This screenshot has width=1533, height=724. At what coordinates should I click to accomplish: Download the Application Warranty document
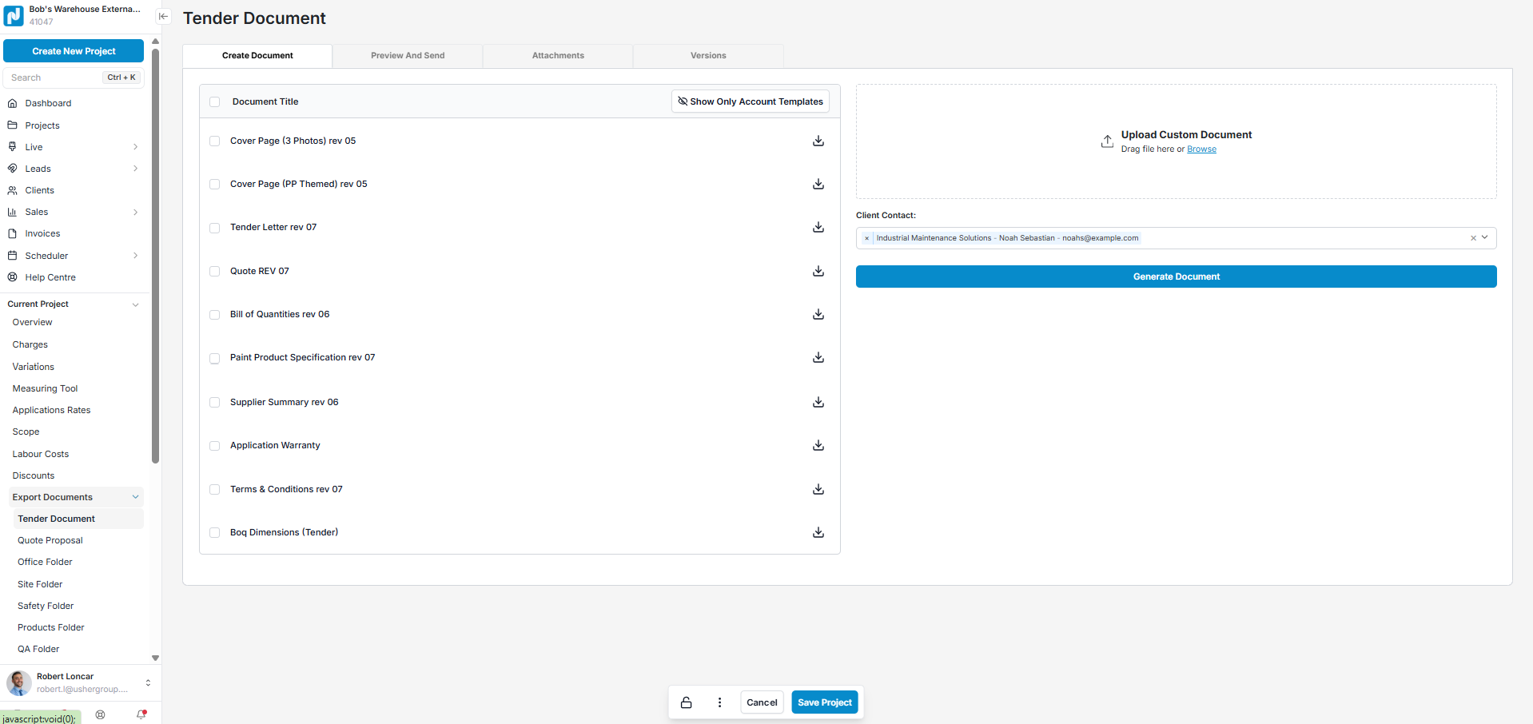(x=818, y=446)
